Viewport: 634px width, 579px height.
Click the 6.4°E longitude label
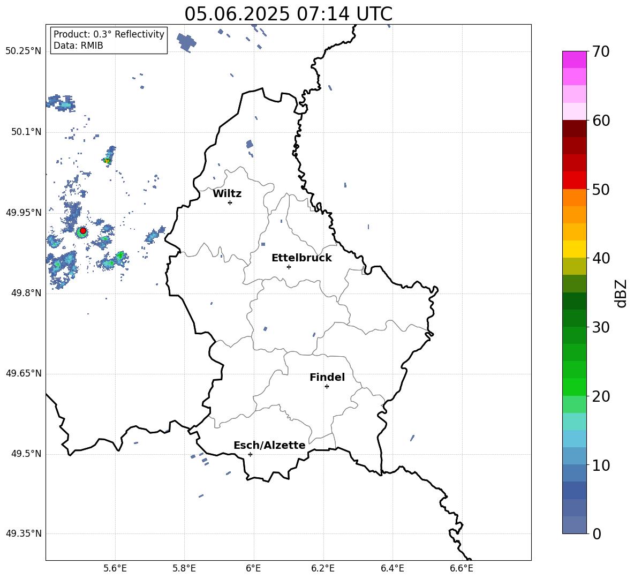coord(392,568)
